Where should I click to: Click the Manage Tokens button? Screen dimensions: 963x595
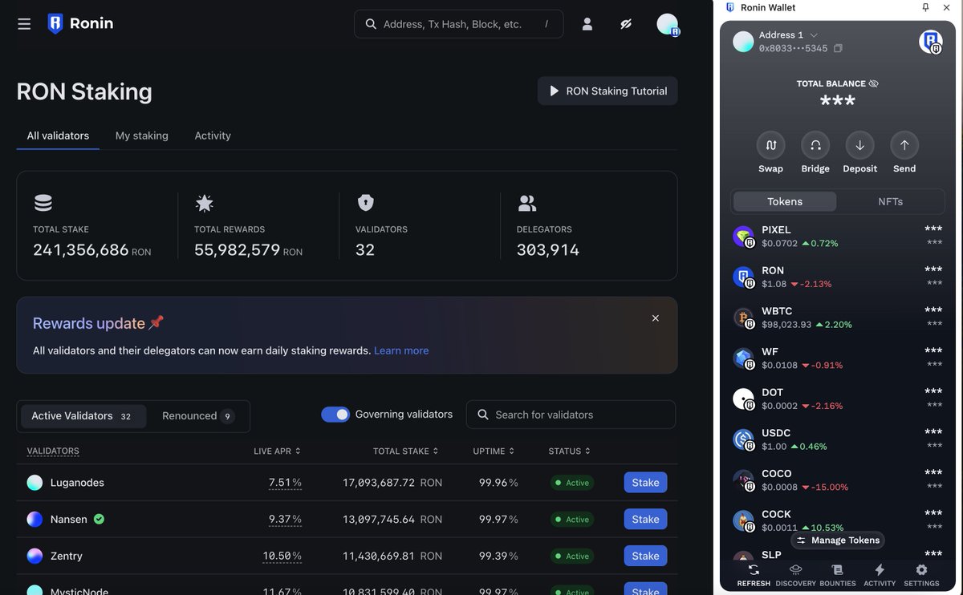[x=838, y=540]
